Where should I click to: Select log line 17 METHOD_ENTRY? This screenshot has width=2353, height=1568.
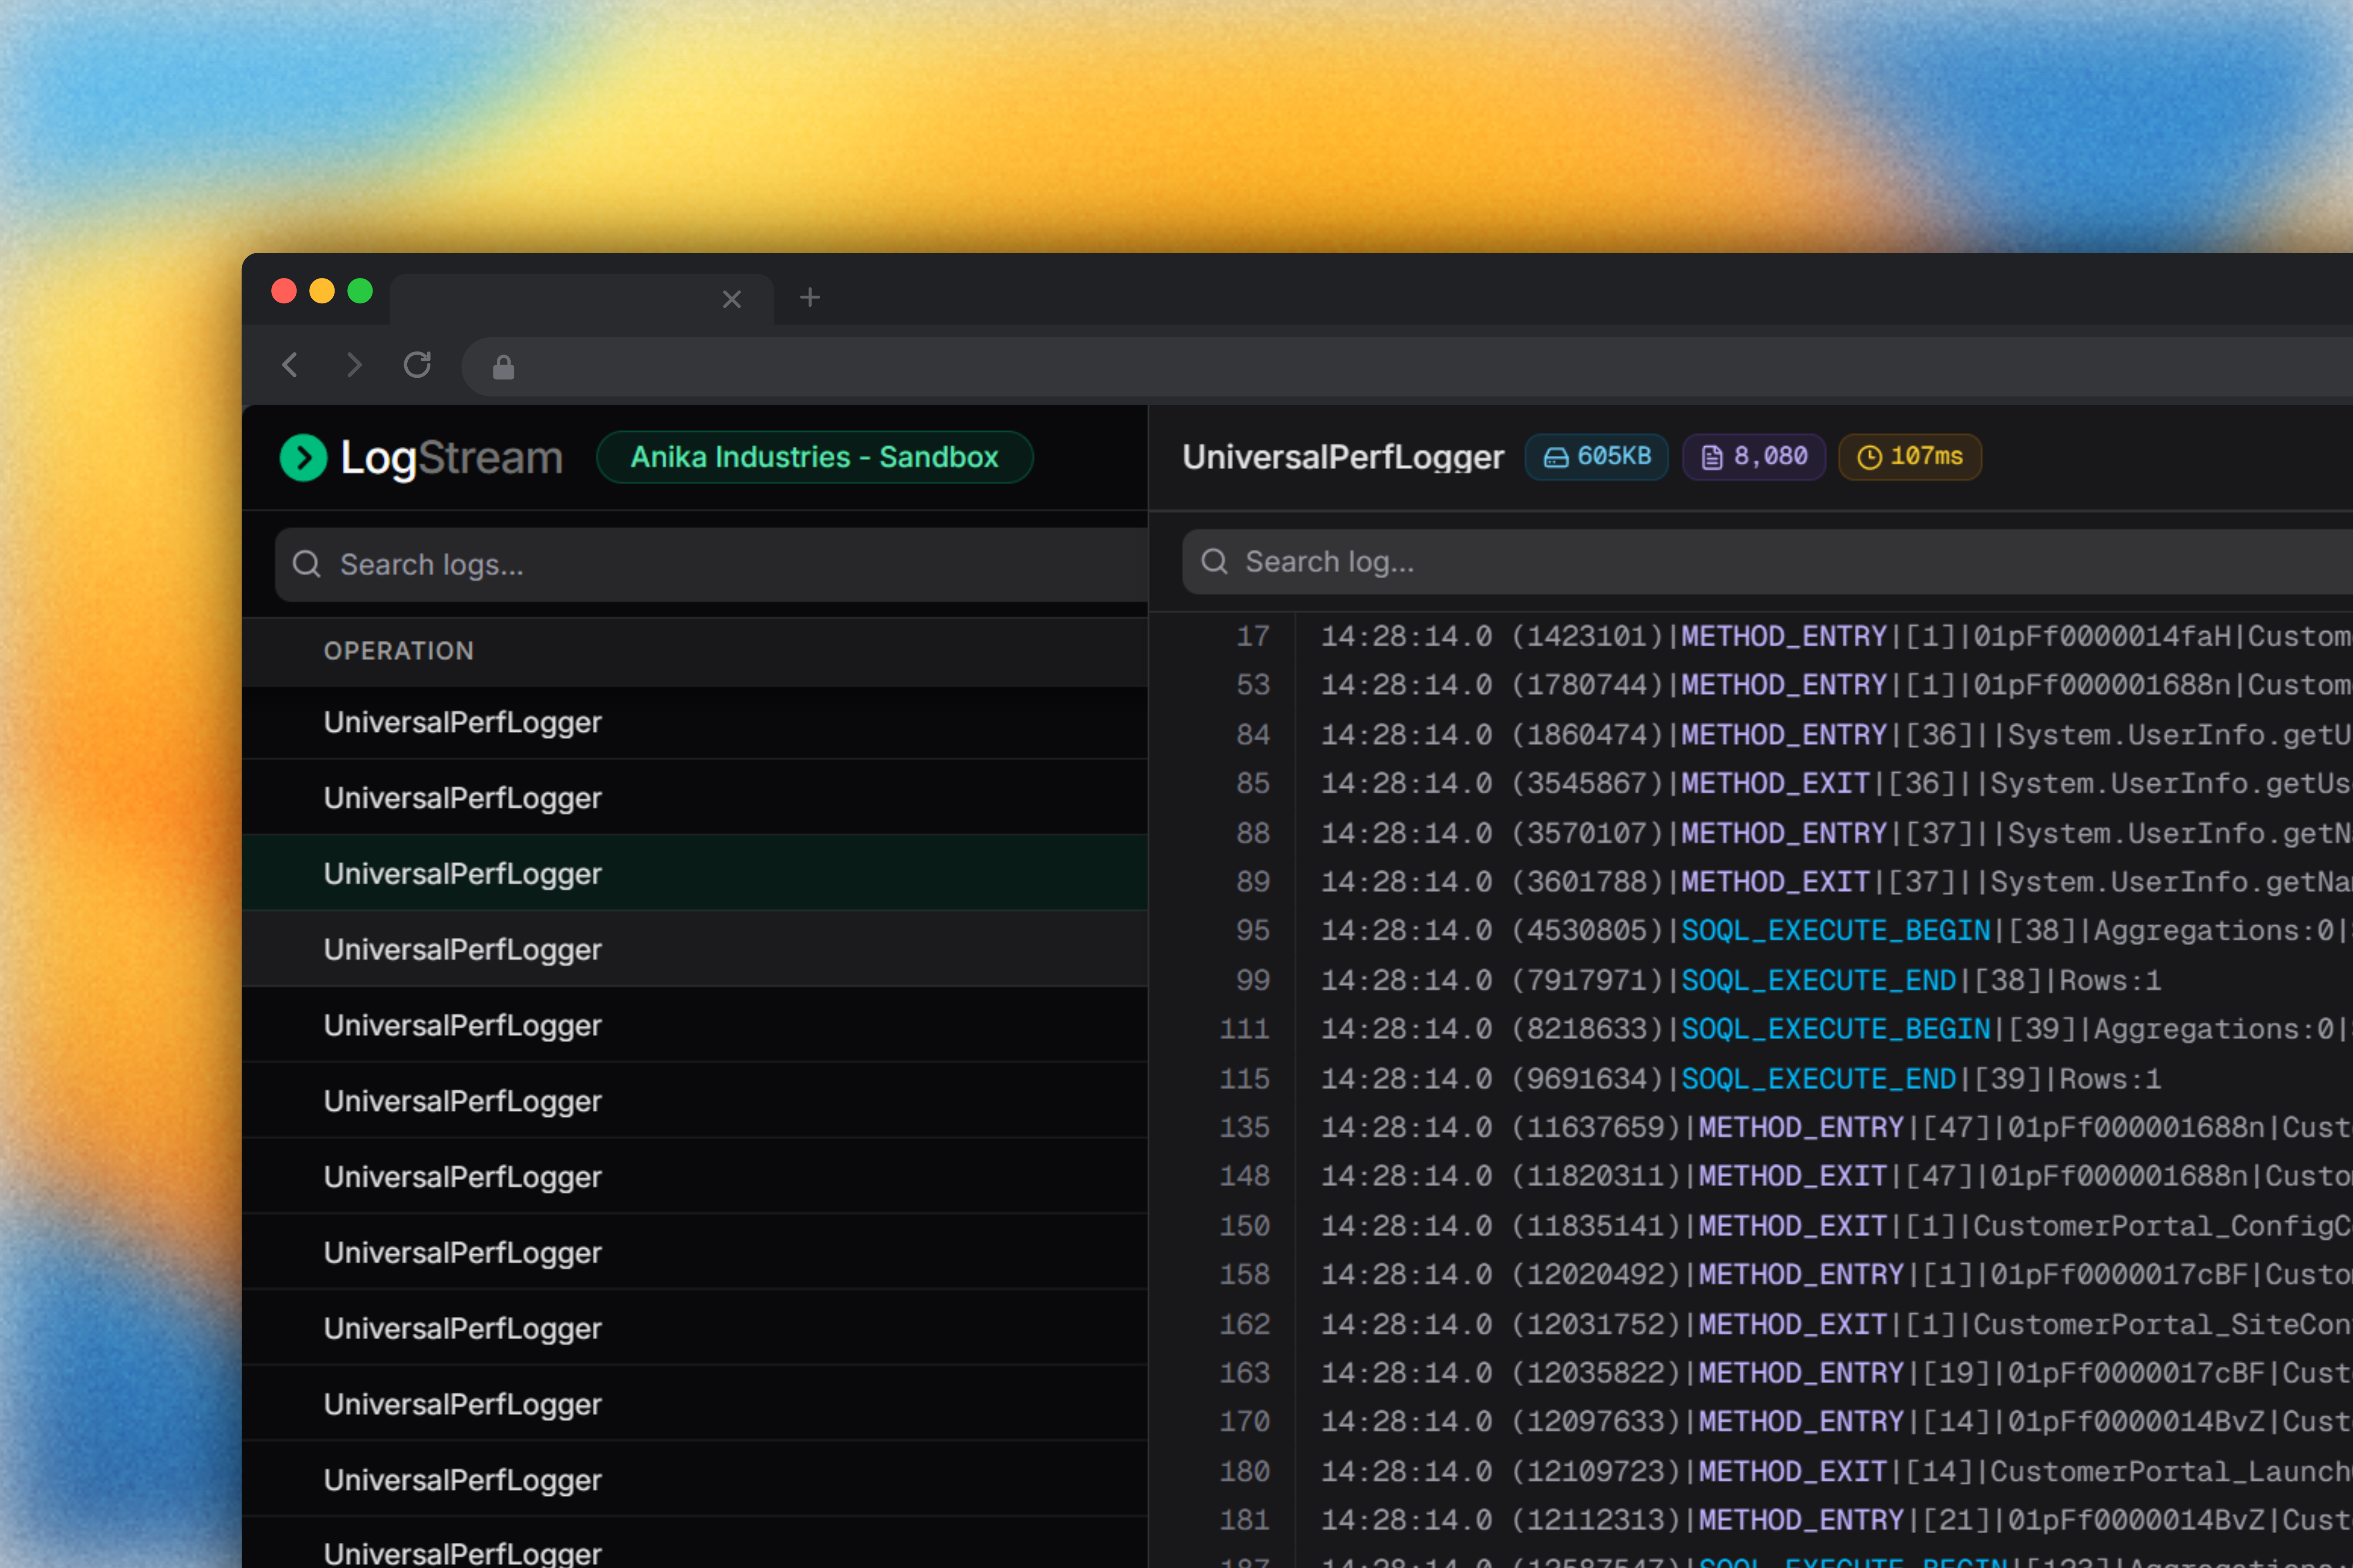tap(1751, 636)
